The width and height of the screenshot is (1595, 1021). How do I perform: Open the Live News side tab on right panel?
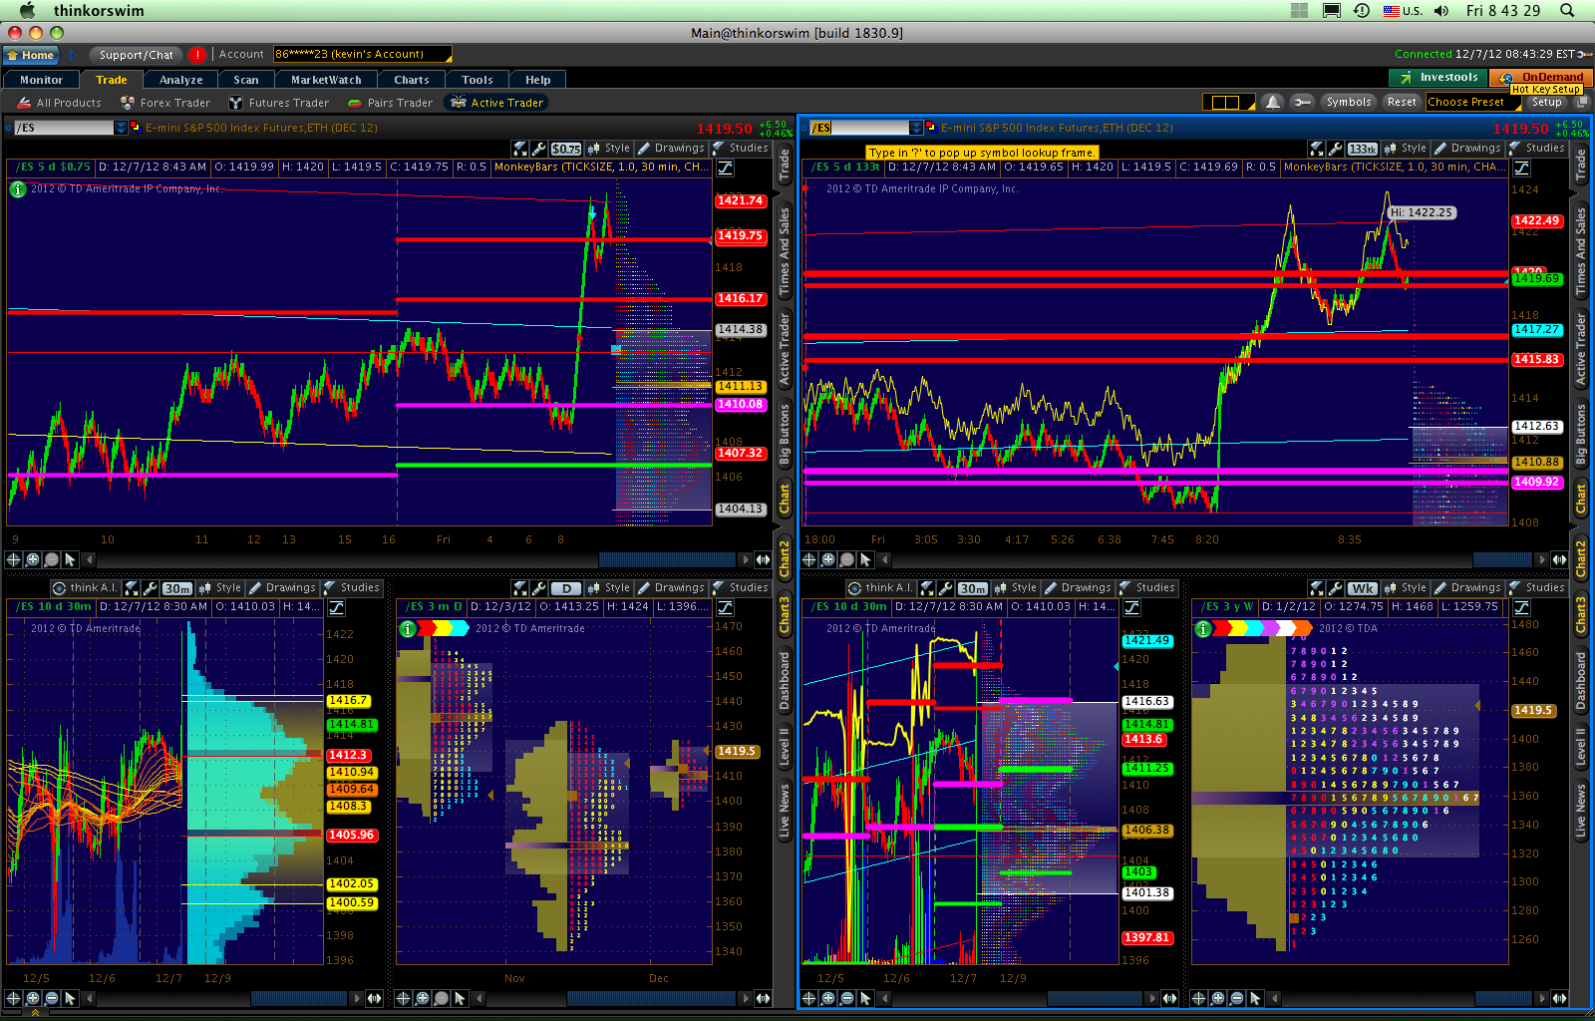tap(1581, 811)
